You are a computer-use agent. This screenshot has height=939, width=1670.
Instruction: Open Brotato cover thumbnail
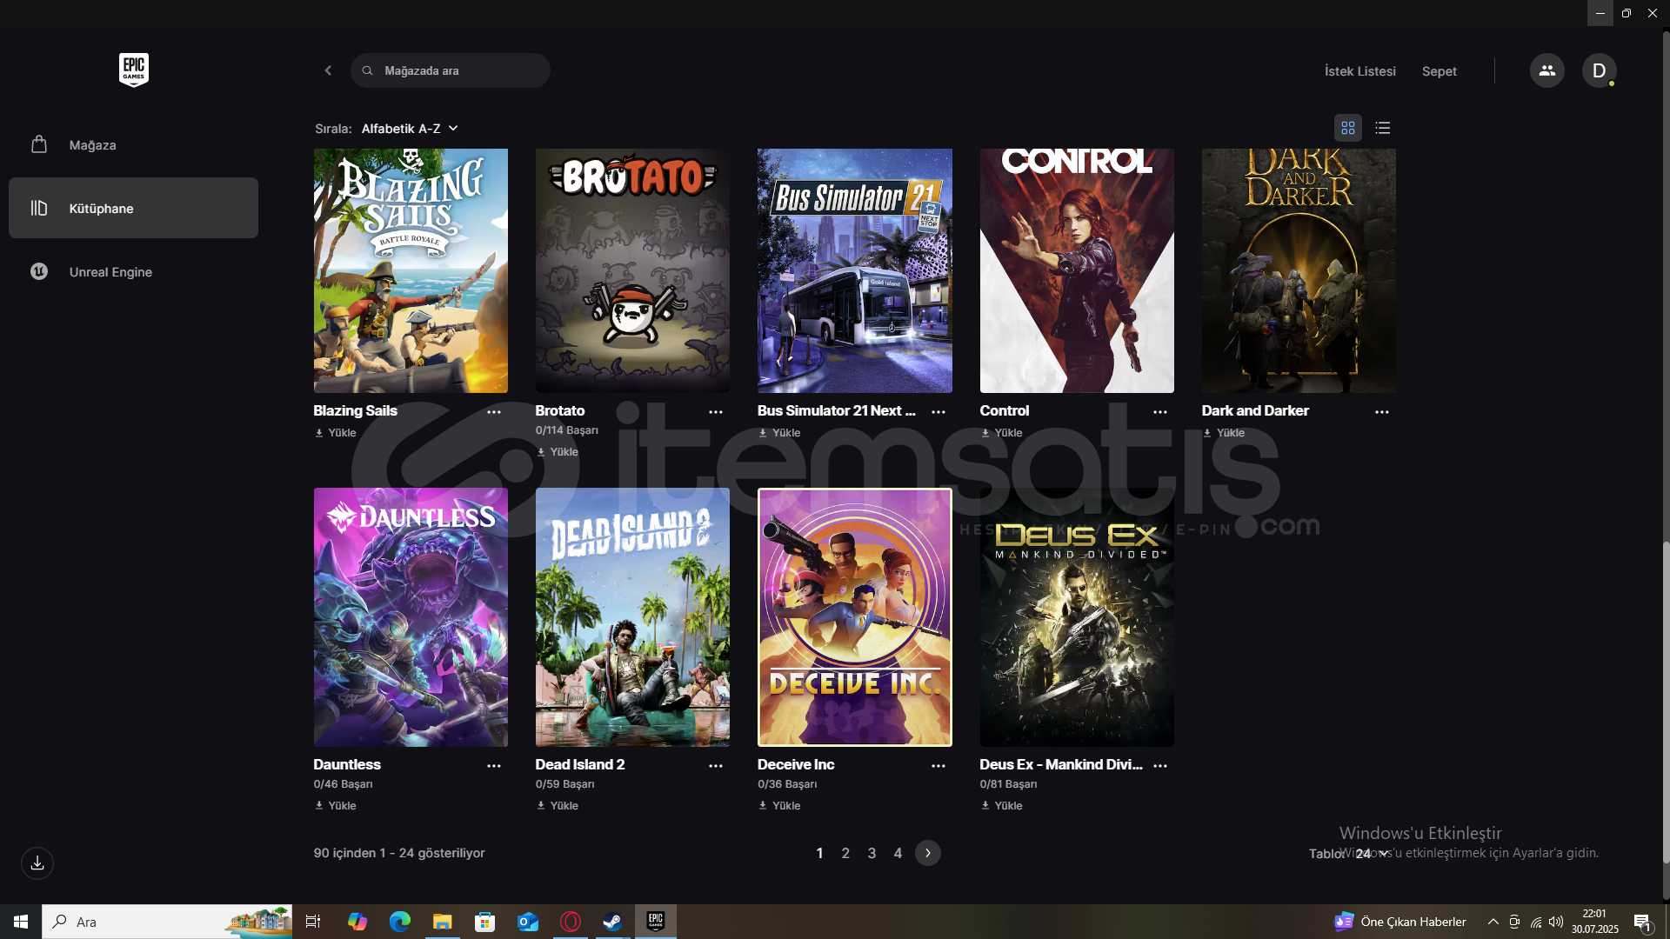[632, 270]
